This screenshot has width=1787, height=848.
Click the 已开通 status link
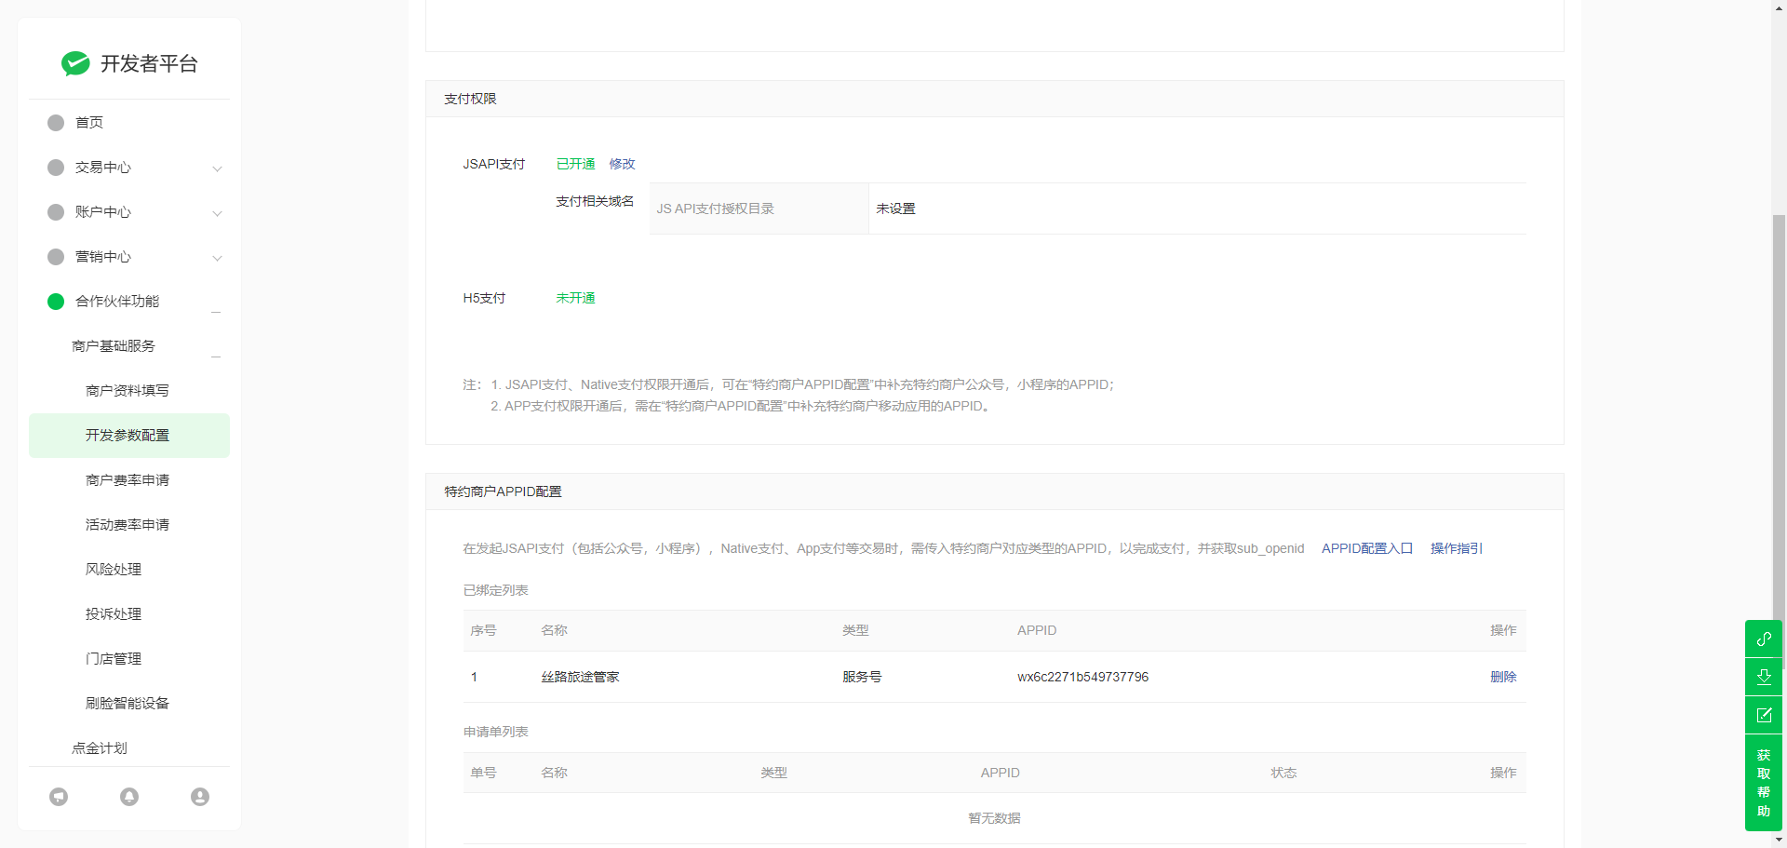[575, 164]
